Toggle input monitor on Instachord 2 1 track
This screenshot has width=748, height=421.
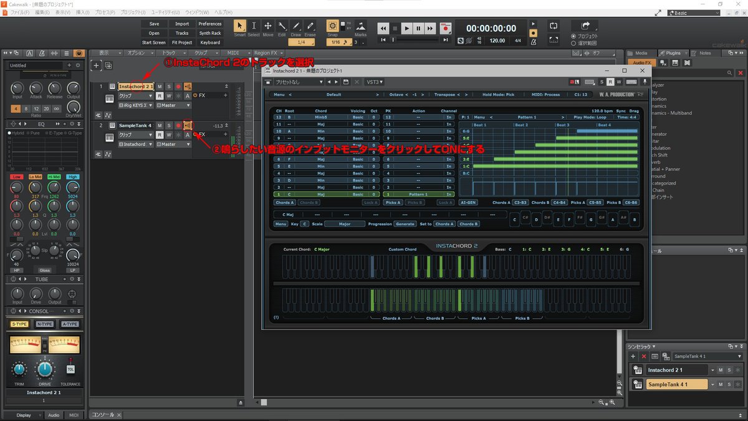[188, 86]
